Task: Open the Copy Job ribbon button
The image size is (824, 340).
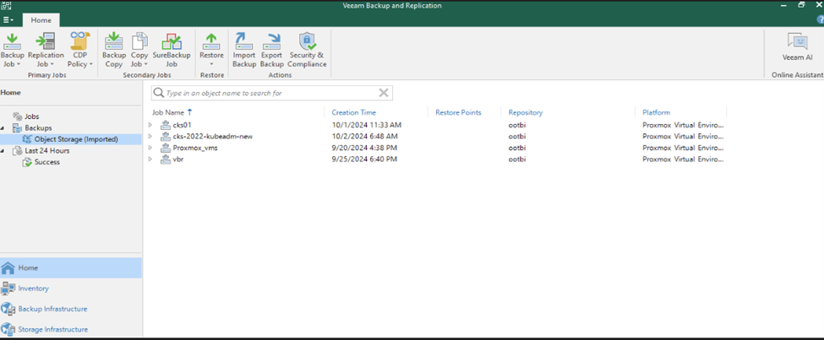Action: (139, 50)
